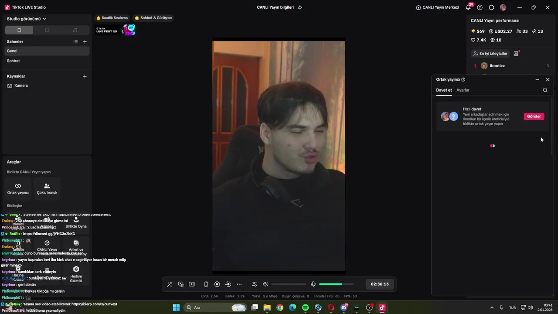Click the 02:36:15 live timer button

click(x=380, y=284)
